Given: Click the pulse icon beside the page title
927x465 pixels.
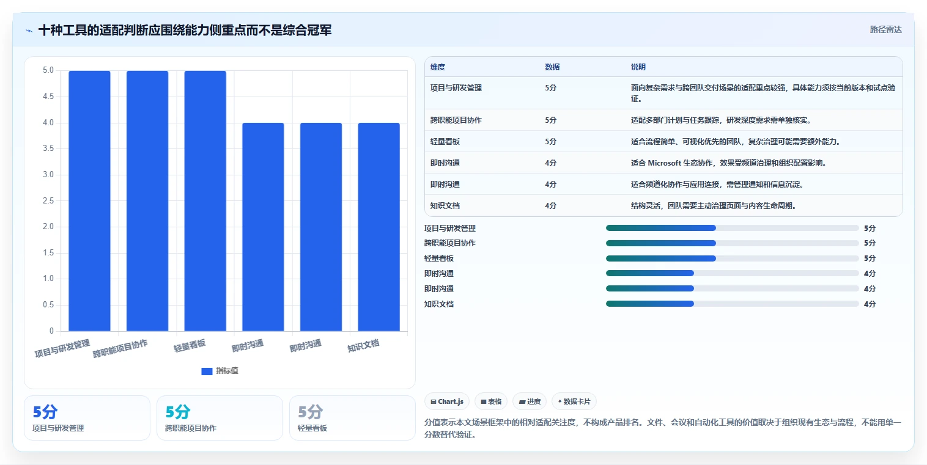Looking at the screenshot, I should coord(29,31).
